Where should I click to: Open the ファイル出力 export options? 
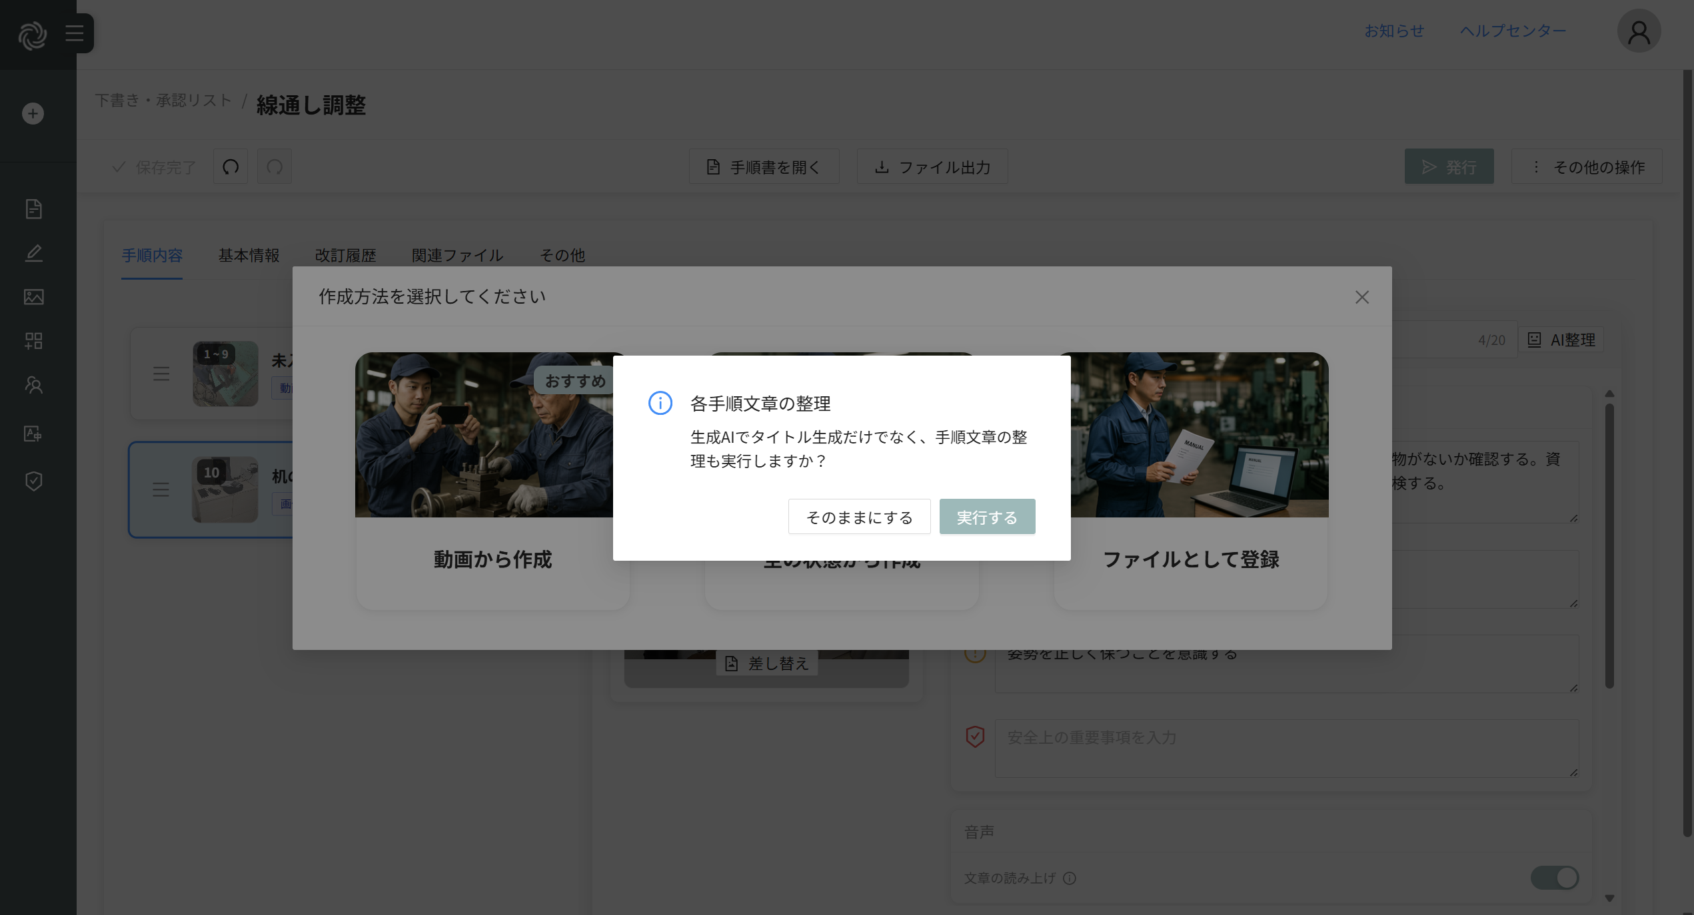[932, 166]
